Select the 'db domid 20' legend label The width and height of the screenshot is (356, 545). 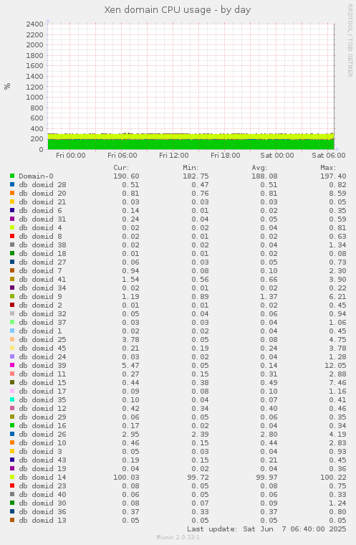point(42,193)
